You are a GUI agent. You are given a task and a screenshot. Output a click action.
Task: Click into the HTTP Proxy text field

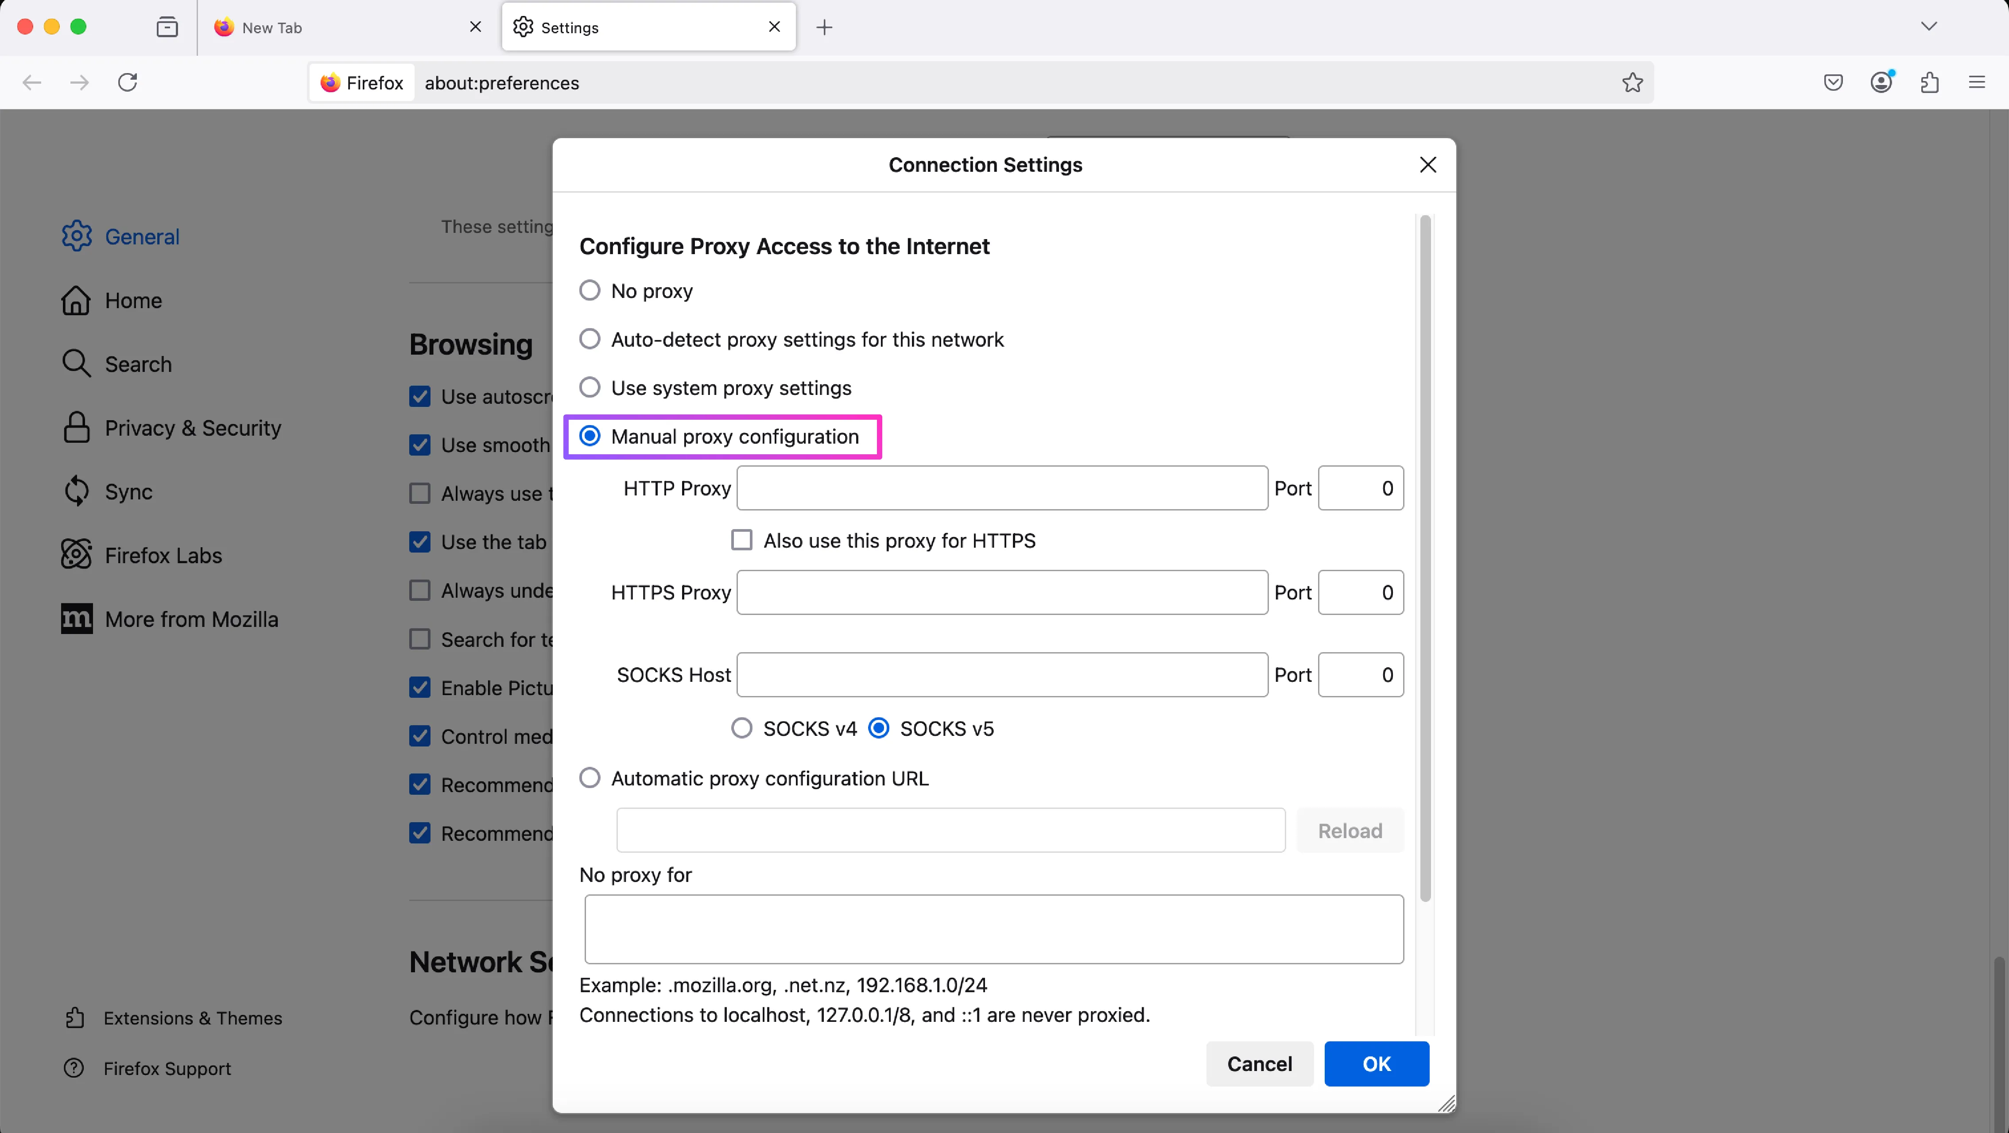tap(1002, 488)
